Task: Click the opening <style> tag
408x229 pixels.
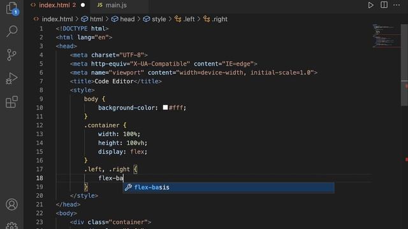Action: coord(82,90)
